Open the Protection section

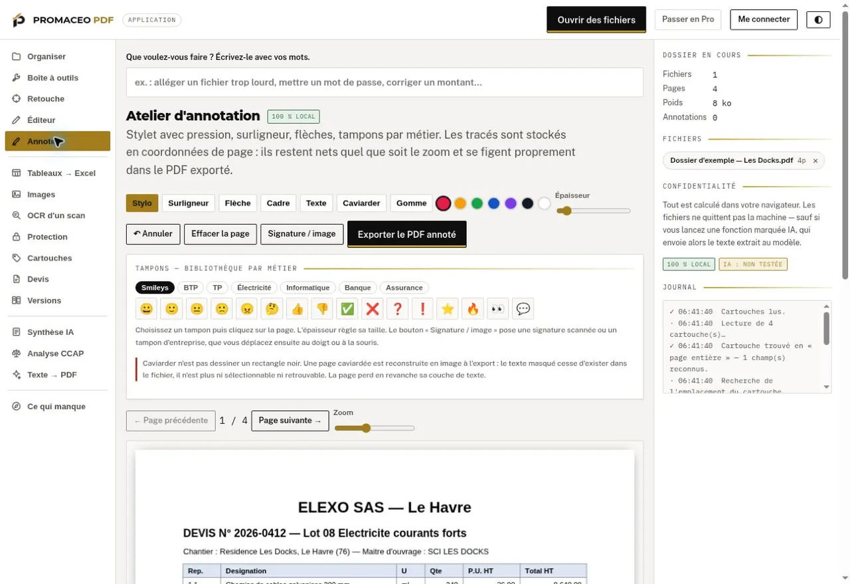coord(58,237)
